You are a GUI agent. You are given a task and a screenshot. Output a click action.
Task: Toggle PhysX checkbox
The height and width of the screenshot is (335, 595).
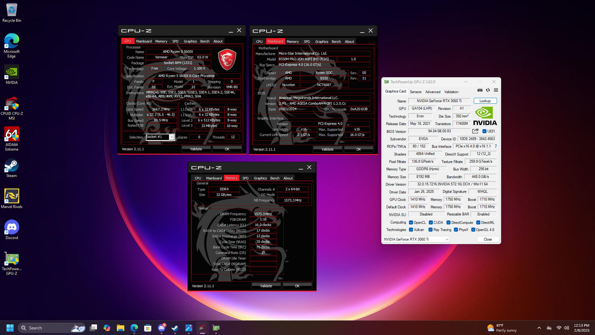click(456, 230)
